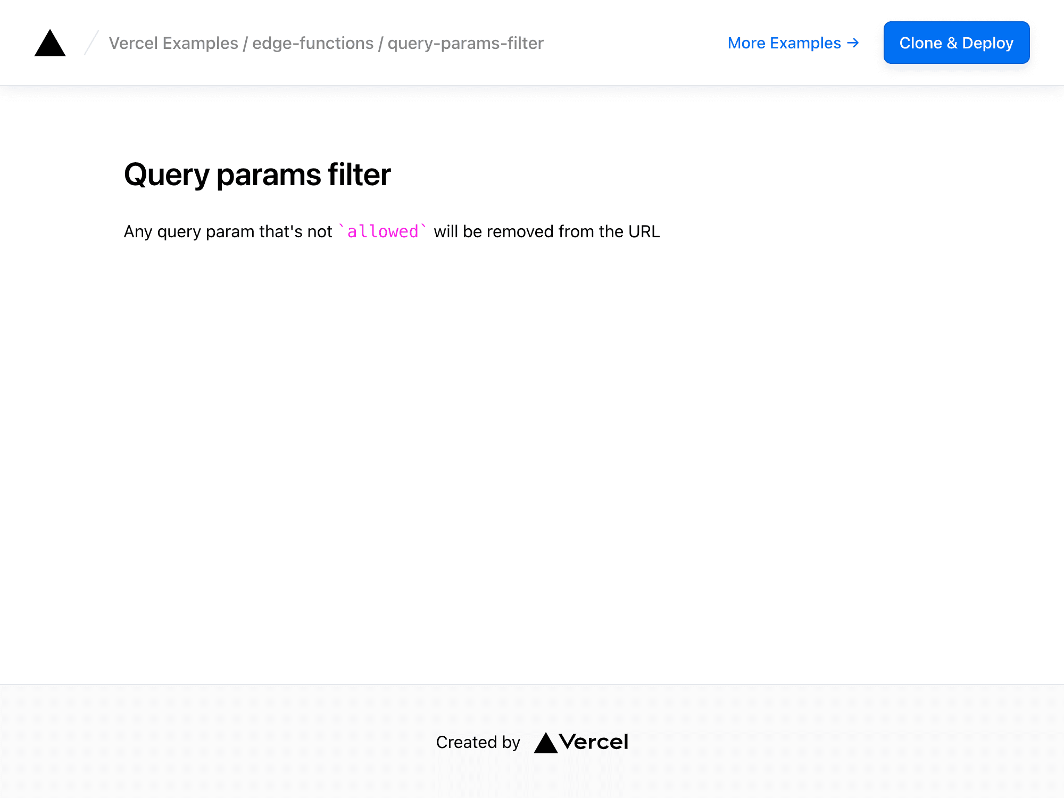Viewport: 1064px width, 798px height.
Task: Click the query-params-filter breadcrumb segment
Action: pos(465,43)
